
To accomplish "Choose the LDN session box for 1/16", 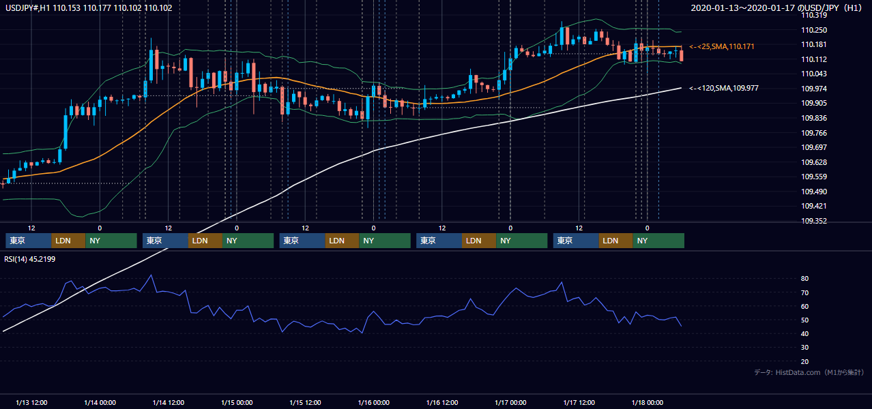I will (x=479, y=241).
